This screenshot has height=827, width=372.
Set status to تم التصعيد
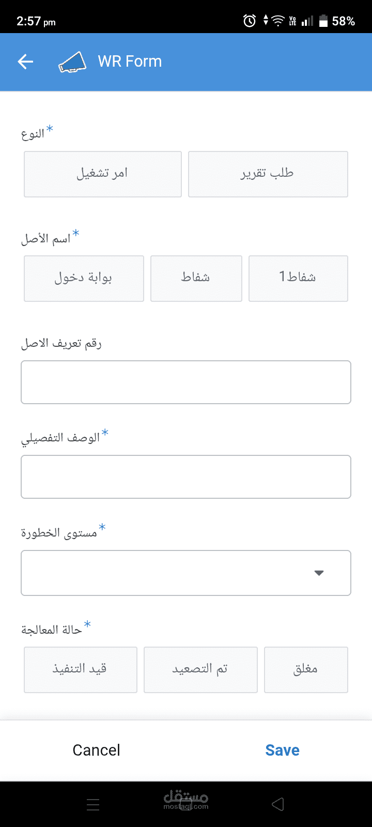click(200, 669)
